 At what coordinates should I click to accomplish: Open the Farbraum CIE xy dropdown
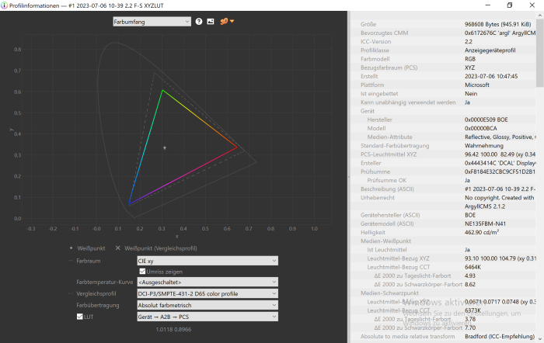pos(207,261)
